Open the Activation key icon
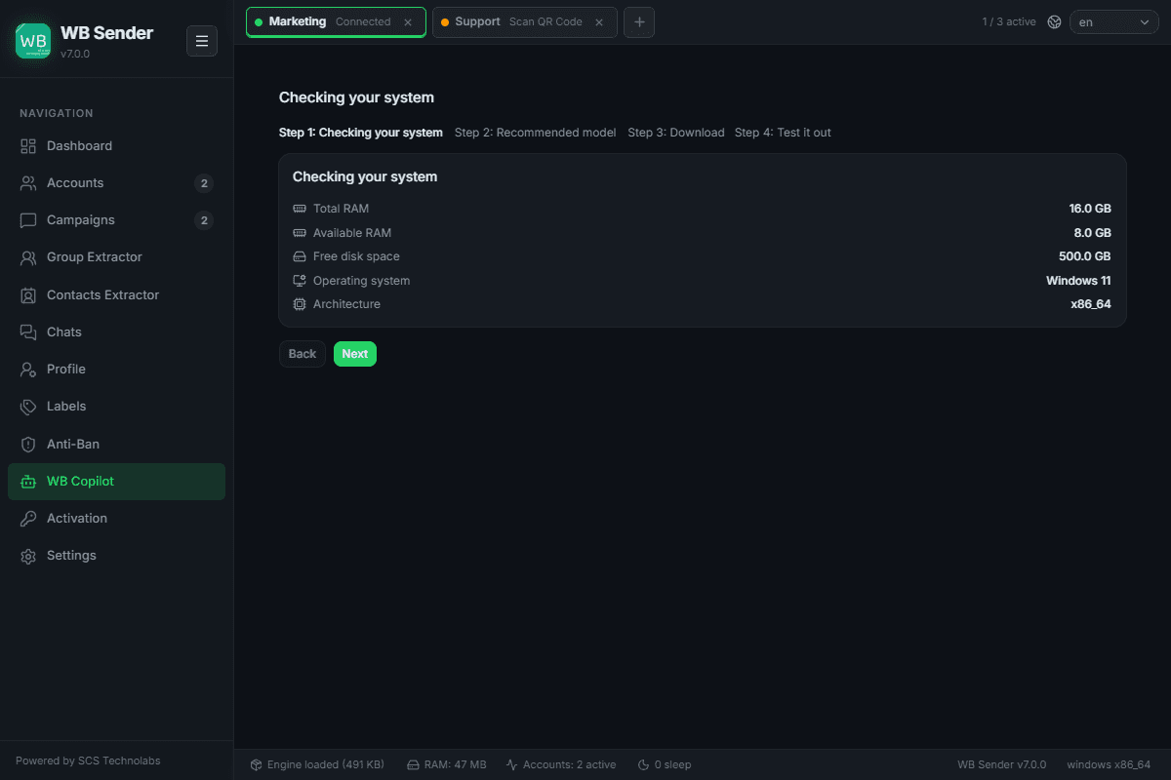1171x780 pixels. point(28,519)
